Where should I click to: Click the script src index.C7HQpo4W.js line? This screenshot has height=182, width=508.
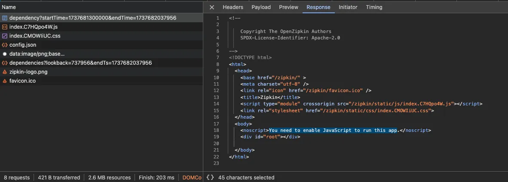tap(361, 104)
